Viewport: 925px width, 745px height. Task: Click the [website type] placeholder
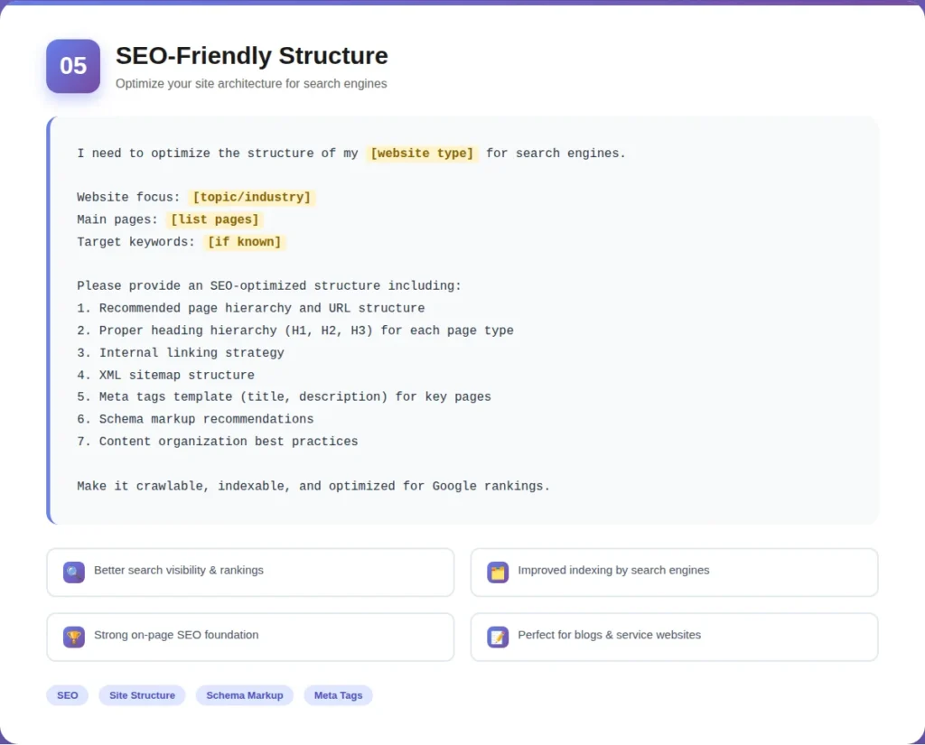(x=422, y=153)
